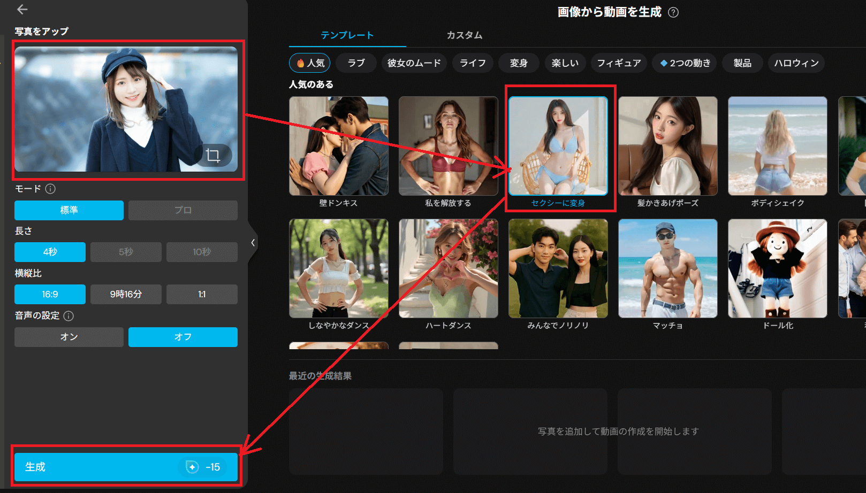Click the crop icon on uploaded photo
This screenshot has height=493, width=866.
point(213,156)
